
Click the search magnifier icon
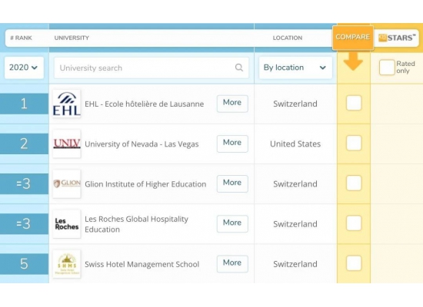pyautogui.click(x=238, y=68)
